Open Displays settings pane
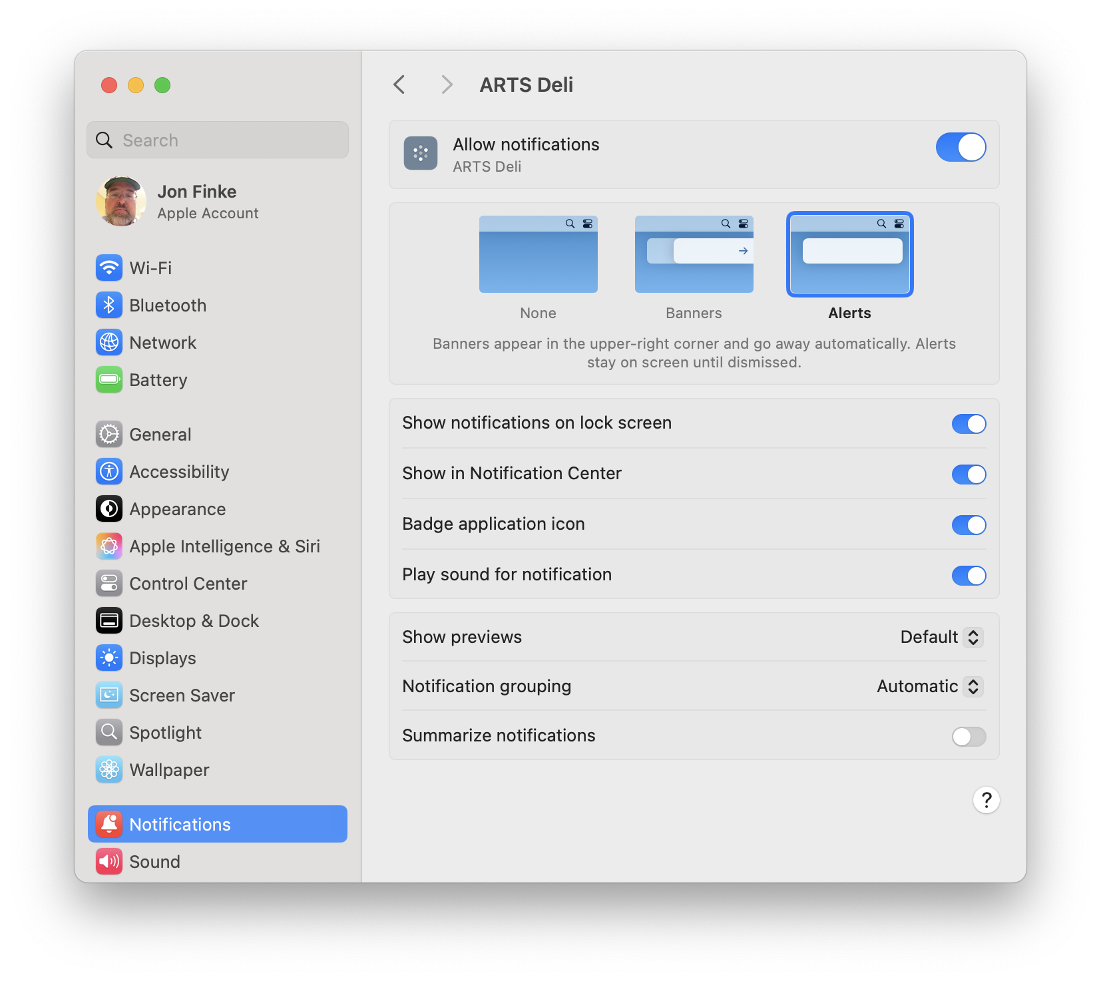 pos(218,658)
